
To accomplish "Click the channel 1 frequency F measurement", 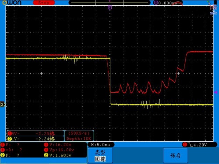I will click(x=10, y=145).
